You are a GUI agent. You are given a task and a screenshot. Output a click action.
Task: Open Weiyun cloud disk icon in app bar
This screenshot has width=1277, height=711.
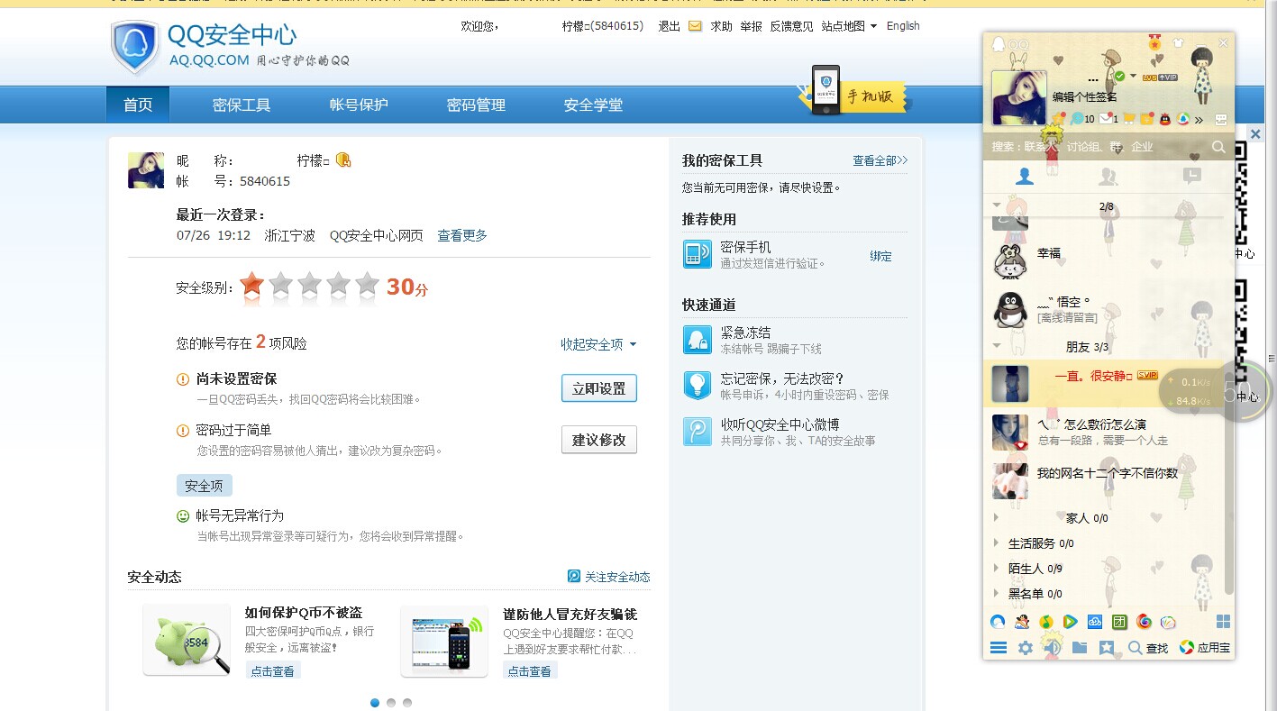tap(1095, 621)
